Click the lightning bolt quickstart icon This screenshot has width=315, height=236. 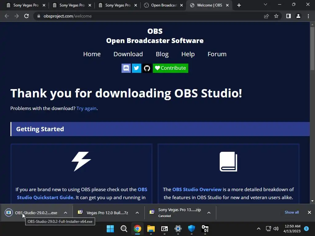click(81, 161)
